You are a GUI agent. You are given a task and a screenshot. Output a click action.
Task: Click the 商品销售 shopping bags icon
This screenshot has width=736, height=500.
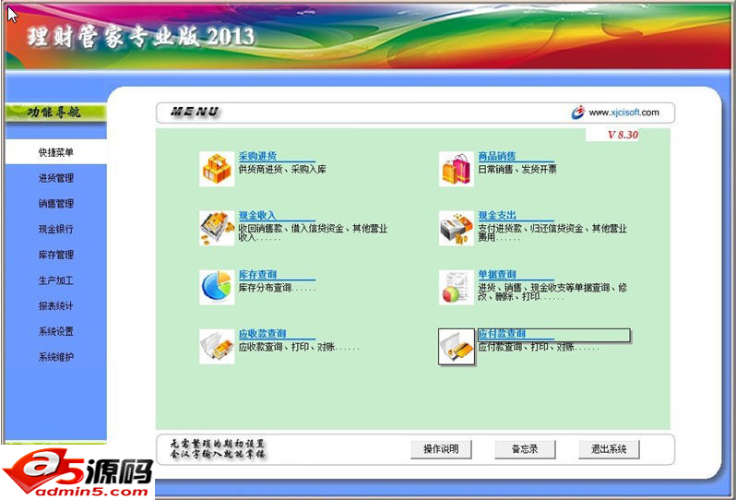tap(456, 169)
